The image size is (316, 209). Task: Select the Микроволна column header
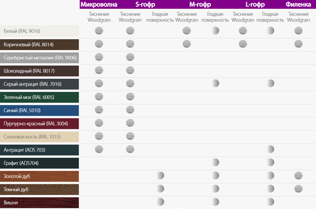(x=98, y=4)
